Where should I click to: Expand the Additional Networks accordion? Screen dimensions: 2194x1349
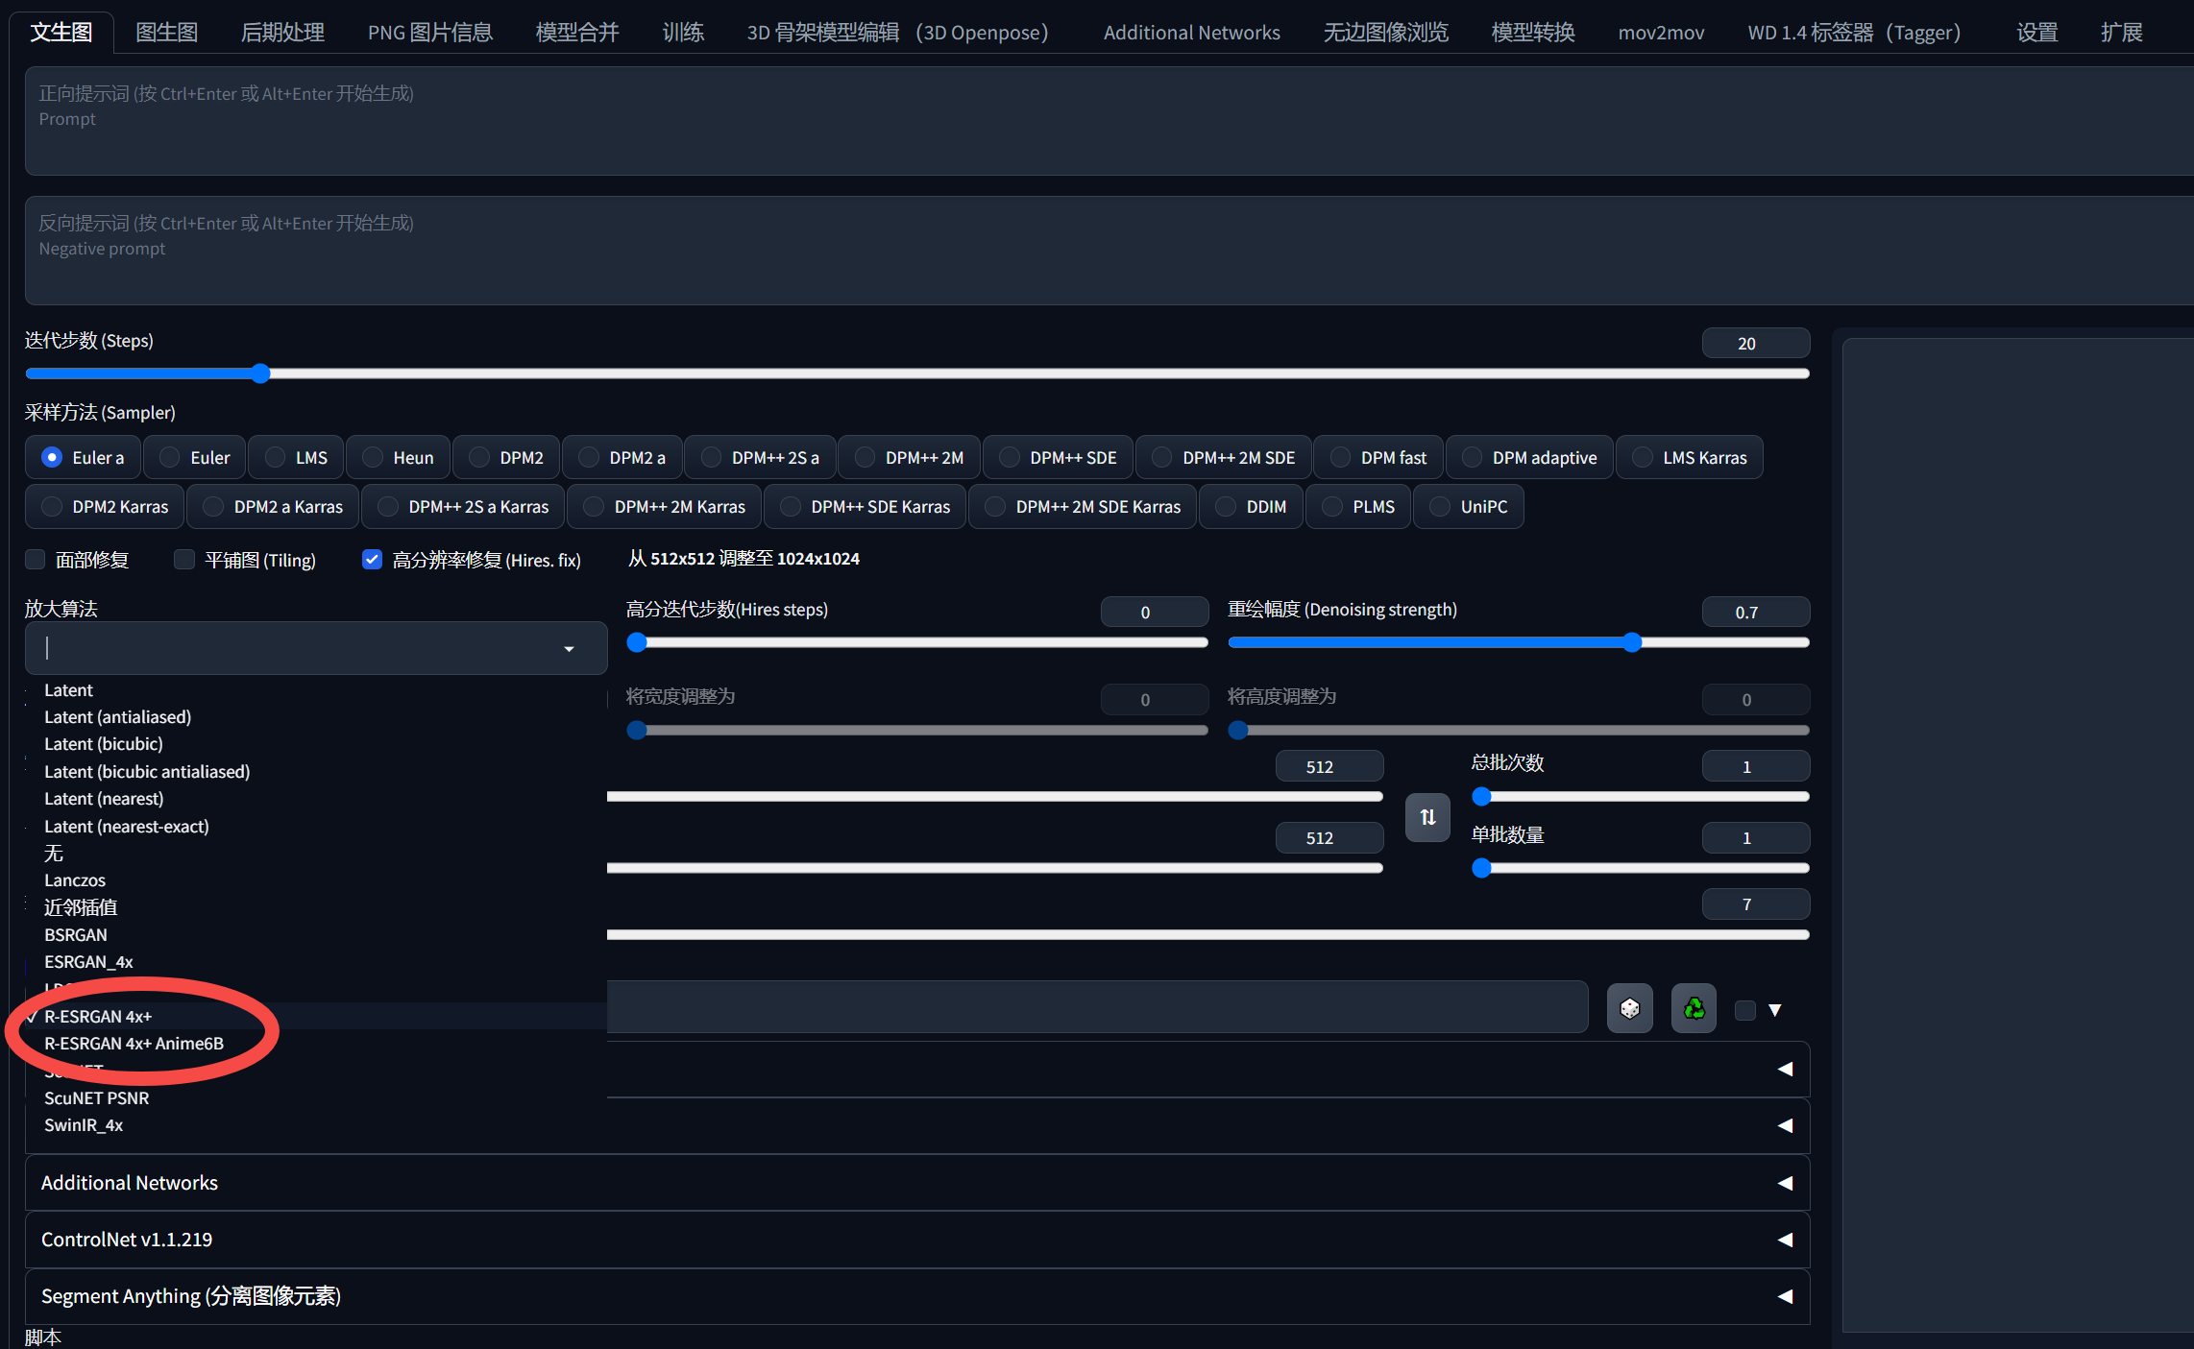click(x=917, y=1183)
